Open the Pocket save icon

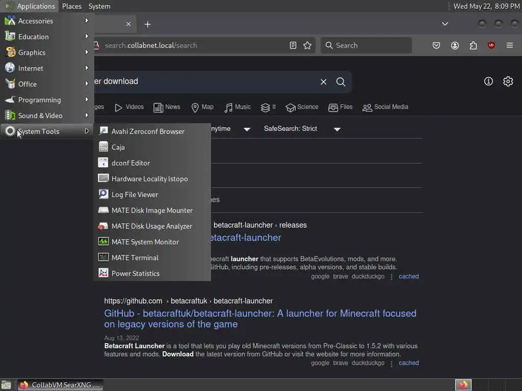[x=436, y=45]
